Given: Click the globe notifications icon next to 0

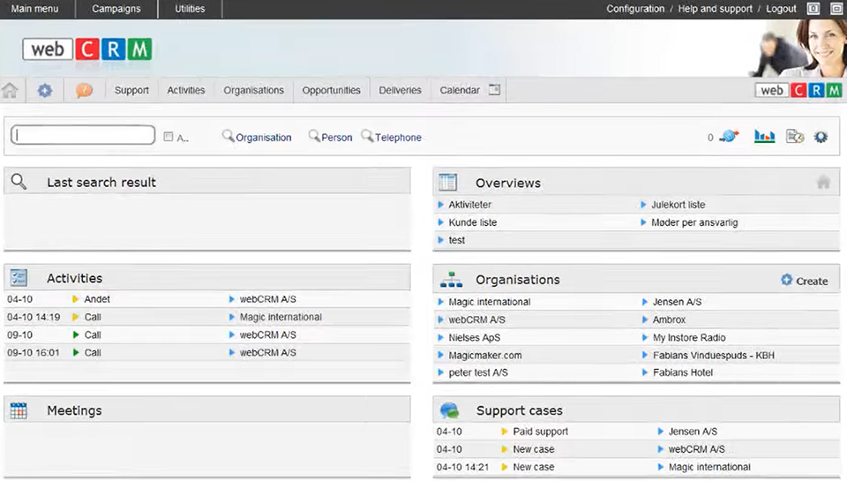Looking at the screenshot, I should 730,137.
